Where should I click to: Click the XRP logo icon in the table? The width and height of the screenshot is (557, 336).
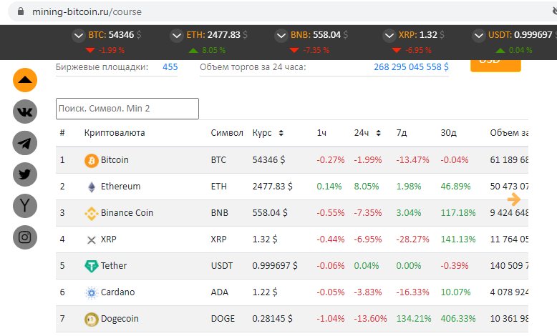[x=92, y=240]
